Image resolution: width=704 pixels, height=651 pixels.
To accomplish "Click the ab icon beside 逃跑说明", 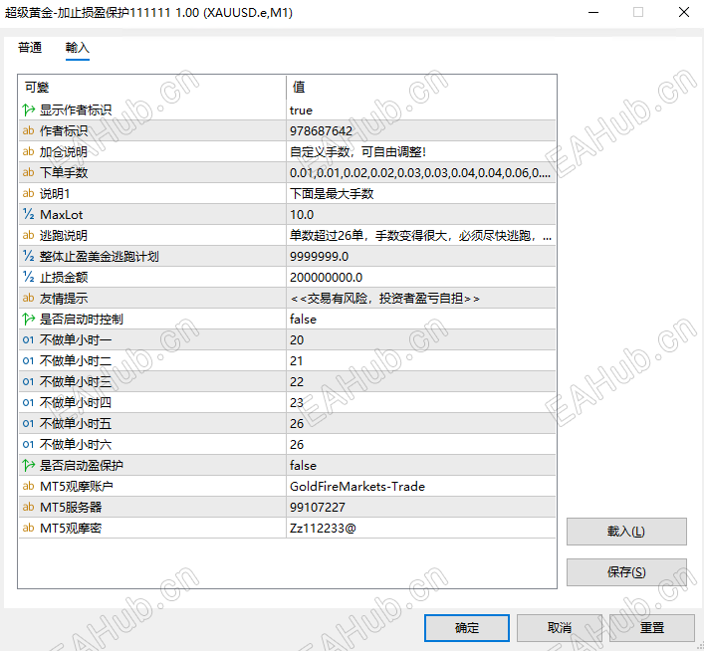I will 28,235.
